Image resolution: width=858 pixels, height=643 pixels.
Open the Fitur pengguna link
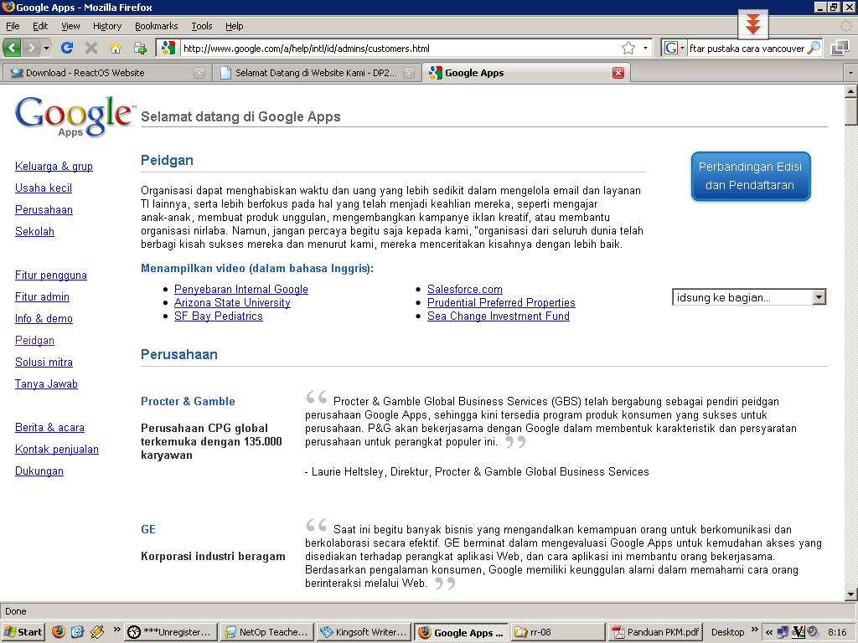[51, 275]
